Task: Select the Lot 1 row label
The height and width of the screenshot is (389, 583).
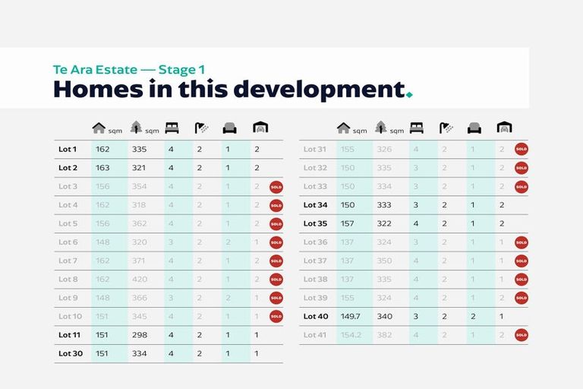Action: pyautogui.click(x=68, y=150)
